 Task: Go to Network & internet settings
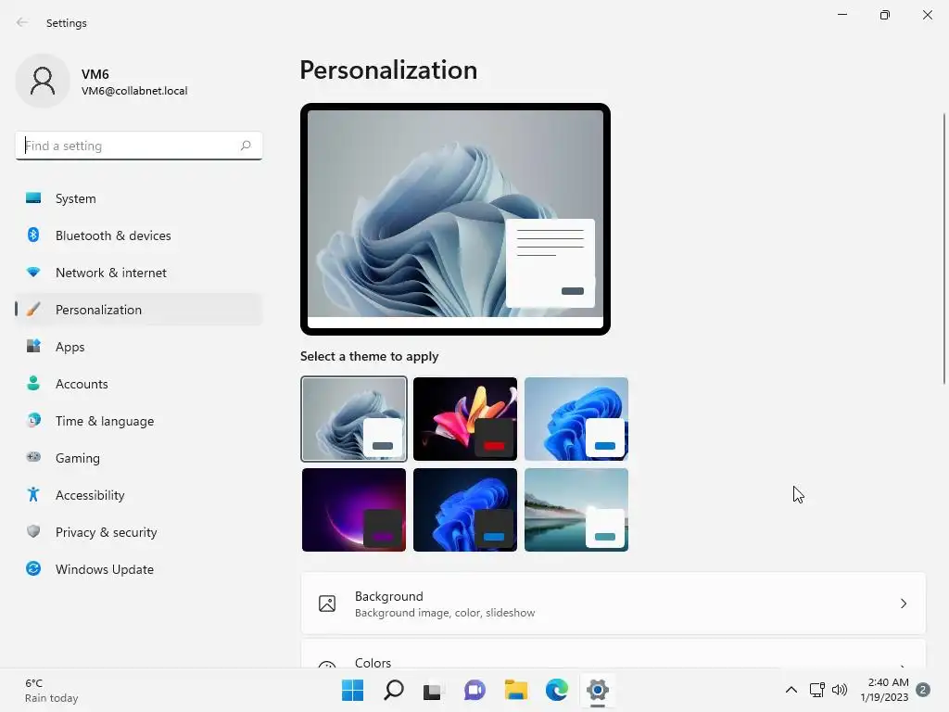(139, 273)
